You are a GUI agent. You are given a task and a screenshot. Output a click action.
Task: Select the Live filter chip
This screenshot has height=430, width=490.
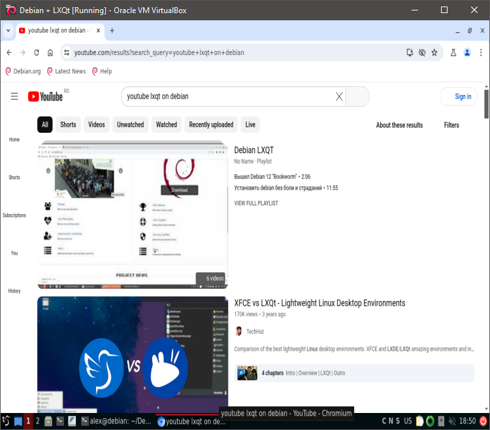click(250, 124)
